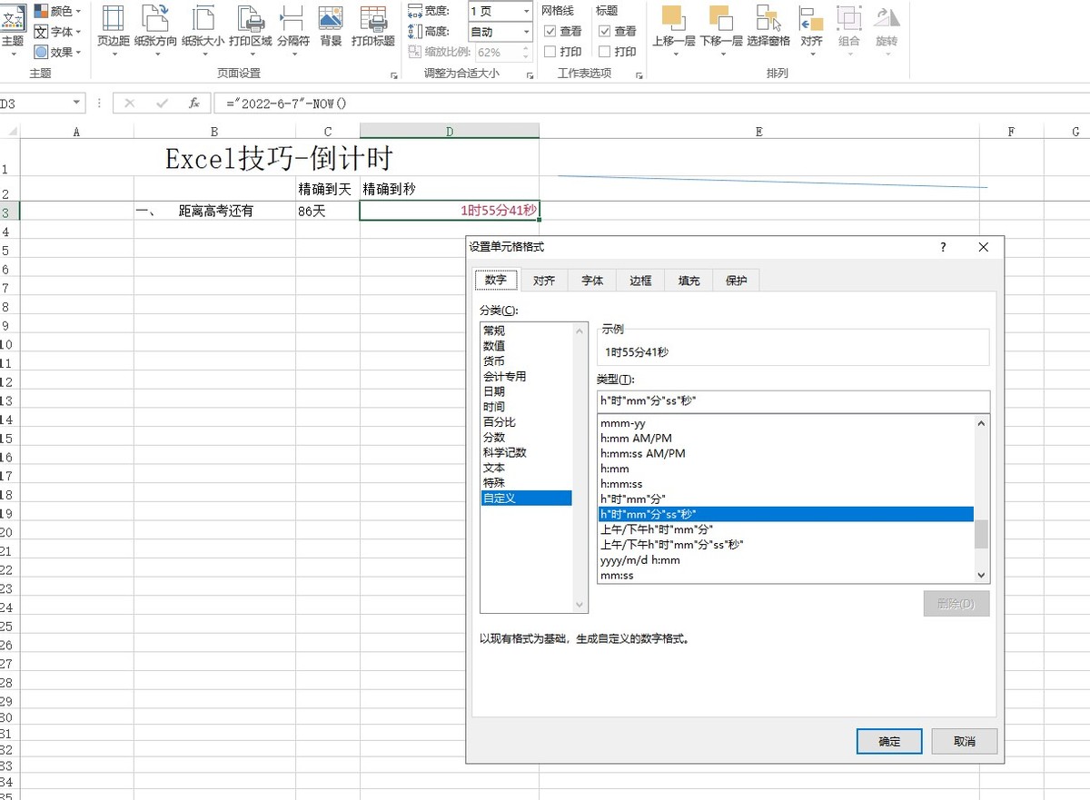Image resolution: width=1090 pixels, height=800 pixels.
Task: Click the 分隔符 breaks icon
Action: [x=292, y=18]
